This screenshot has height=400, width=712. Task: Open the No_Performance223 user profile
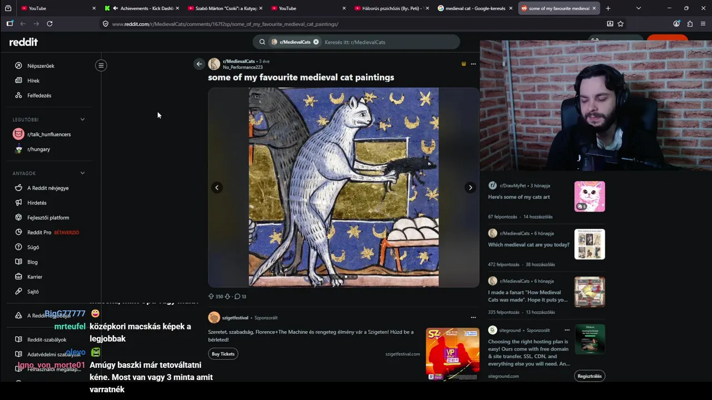pyautogui.click(x=243, y=67)
